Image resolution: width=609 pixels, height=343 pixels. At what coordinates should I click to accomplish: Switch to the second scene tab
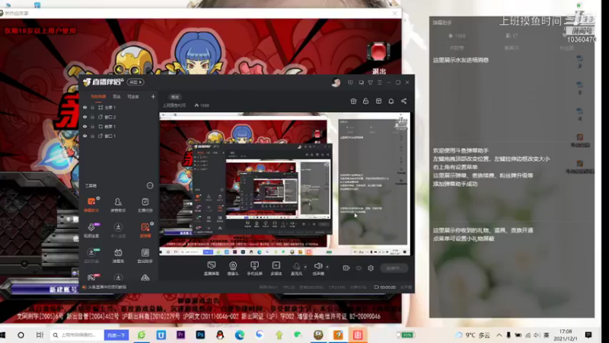coord(116,97)
